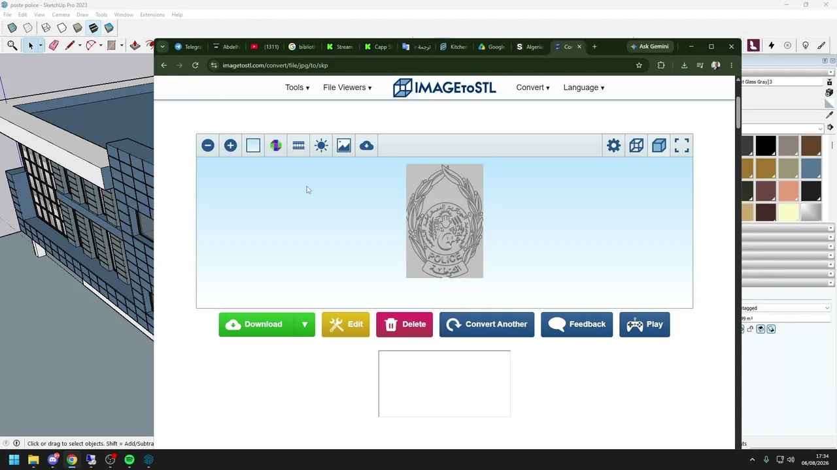Select SketchUp Eraser tool
Screen dimensions: 837x470
[x=54, y=45]
